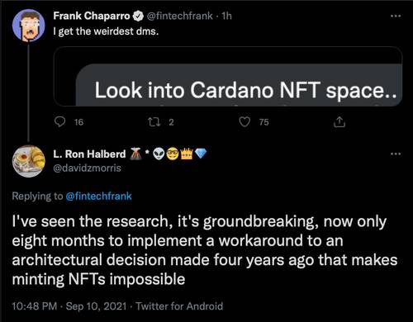This screenshot has height=322, width=413.
Task: Open the embedded Cardano NFT space image
Action: (x=228, y=77)
